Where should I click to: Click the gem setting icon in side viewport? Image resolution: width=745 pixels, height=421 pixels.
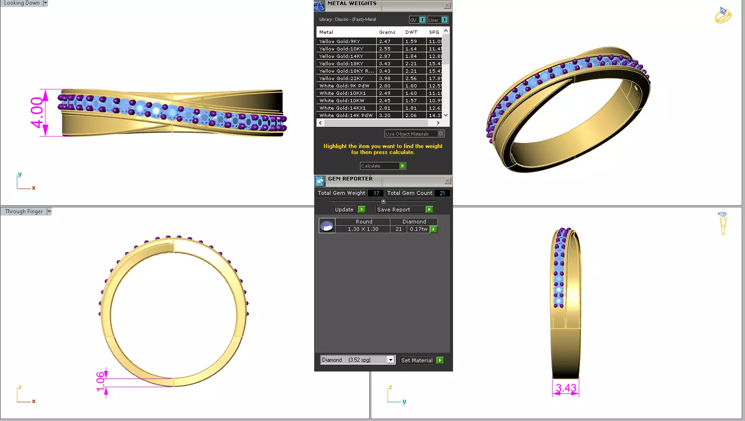tap(723, 223)
